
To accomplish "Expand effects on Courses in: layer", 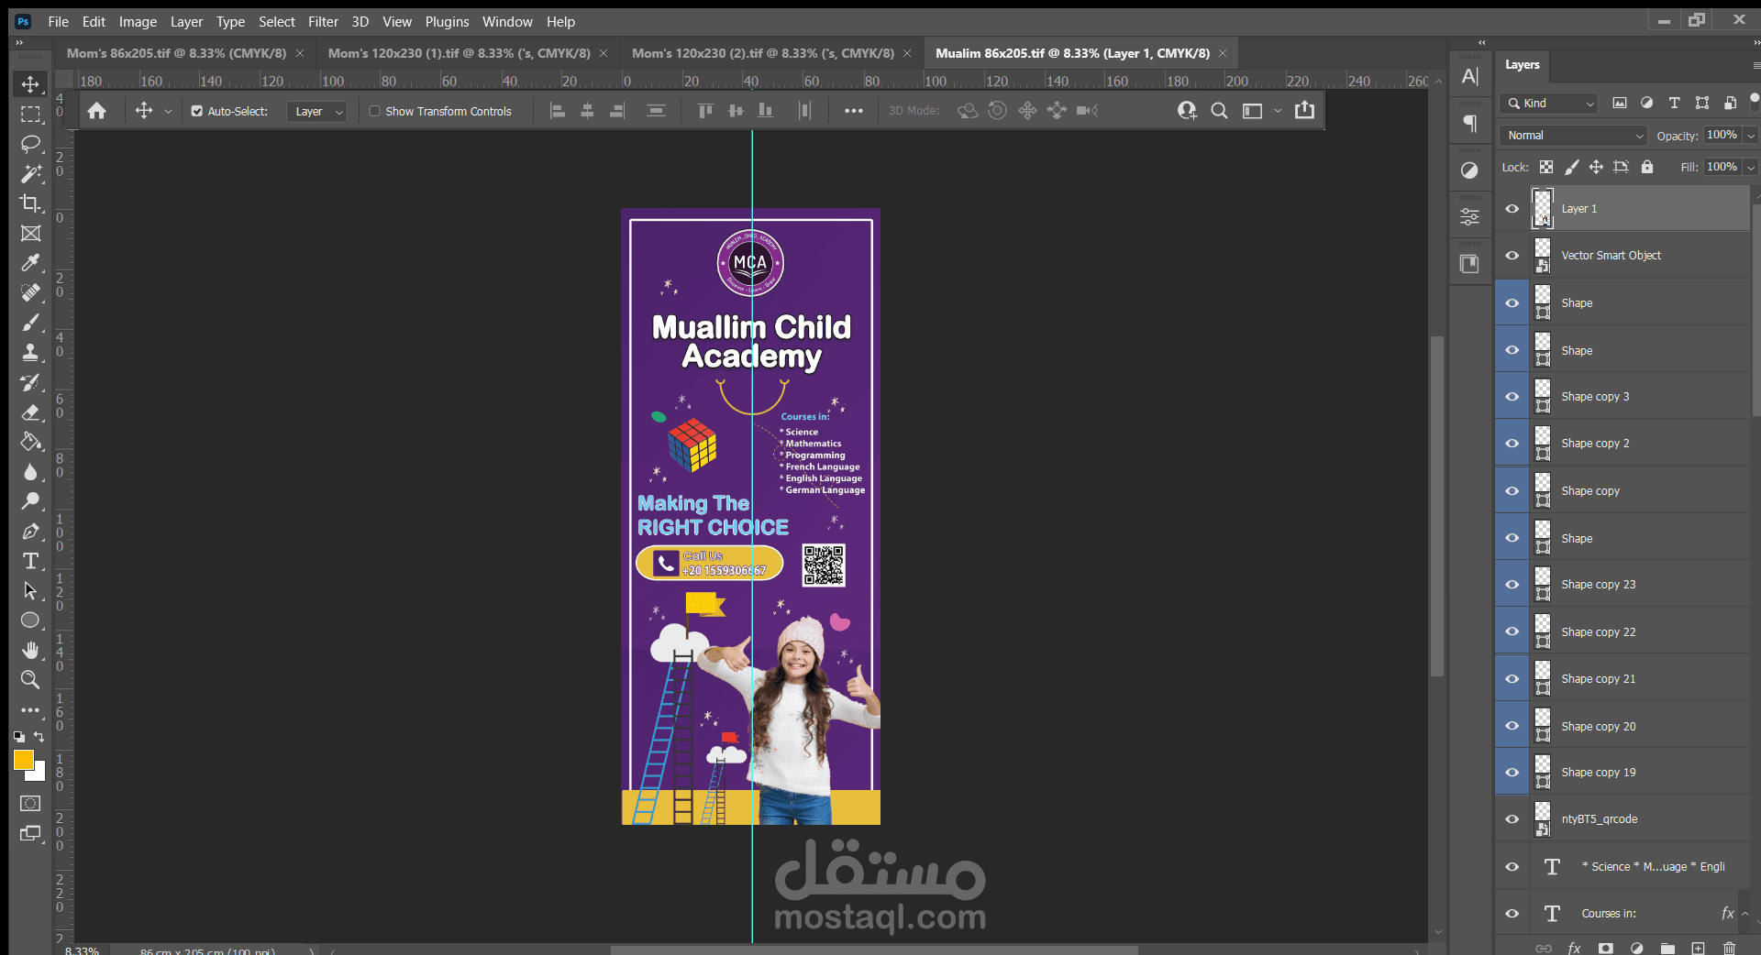I will pyautogui.click(x=1745, y=914).
